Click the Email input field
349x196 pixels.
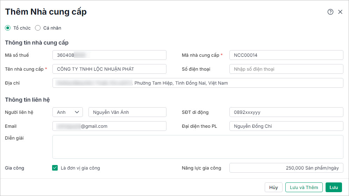(x=109, y=126)
